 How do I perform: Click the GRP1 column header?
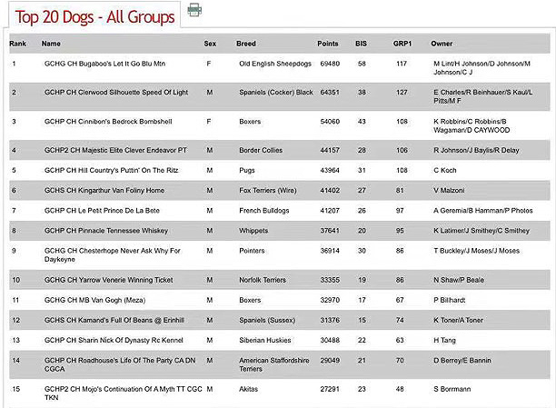coord(402,44)
